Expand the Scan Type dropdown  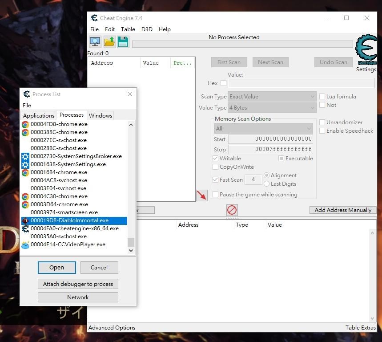pos(272,97)
